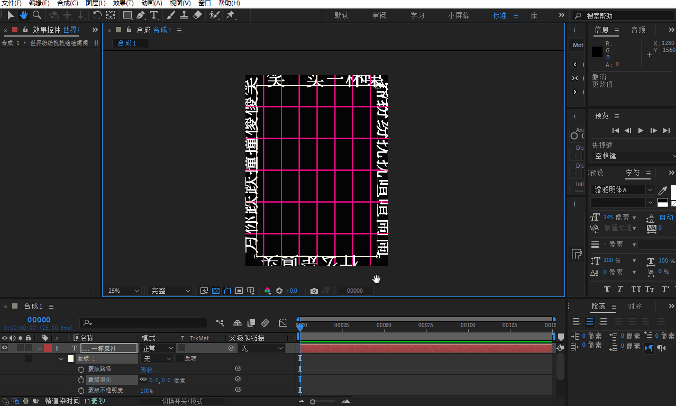This screenshot has width=676, height=406.
Task: Collapse the 蒙版 1 property group
Action: pyautogui.click(x=61, y=359)
